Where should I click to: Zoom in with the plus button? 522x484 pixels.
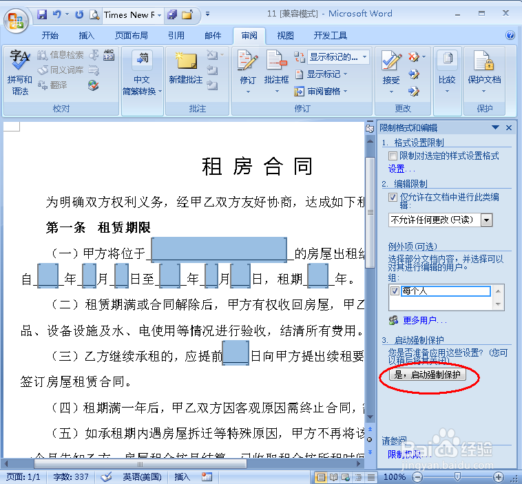(x=499, y=477)
